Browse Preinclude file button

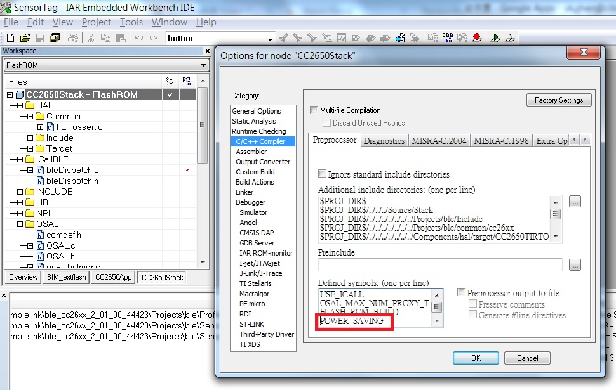[575, 265]
